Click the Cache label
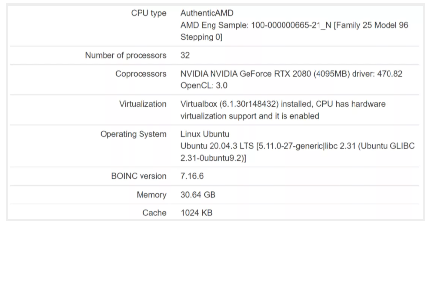 pos(154,213)
